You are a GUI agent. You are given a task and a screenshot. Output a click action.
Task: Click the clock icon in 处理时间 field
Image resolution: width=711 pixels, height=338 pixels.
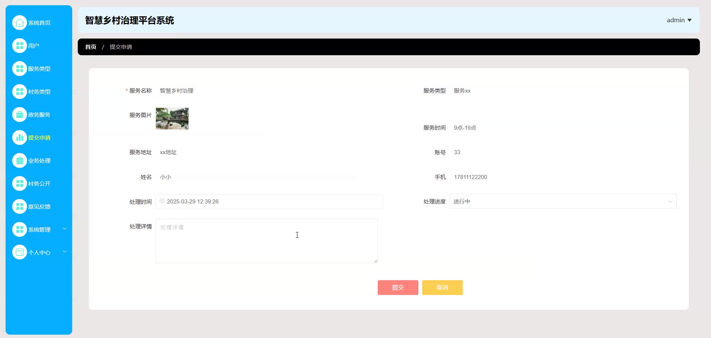tap(162, 201)
